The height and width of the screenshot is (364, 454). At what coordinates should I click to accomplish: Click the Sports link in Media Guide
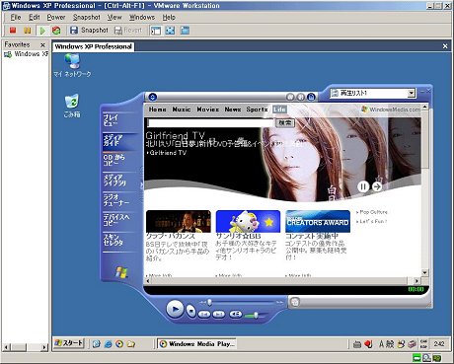pyautogui.click(x=258, y=109)
